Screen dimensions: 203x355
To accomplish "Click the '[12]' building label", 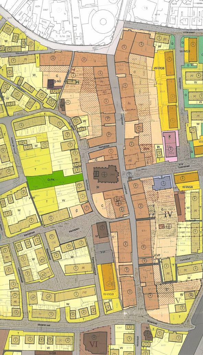I will [85, 293].
